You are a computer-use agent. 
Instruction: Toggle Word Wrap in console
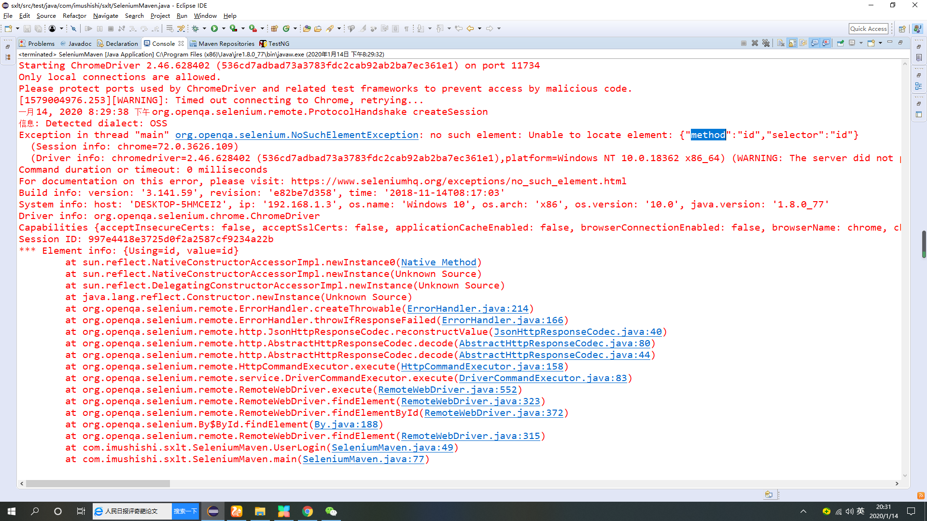[x=803, y=43]
